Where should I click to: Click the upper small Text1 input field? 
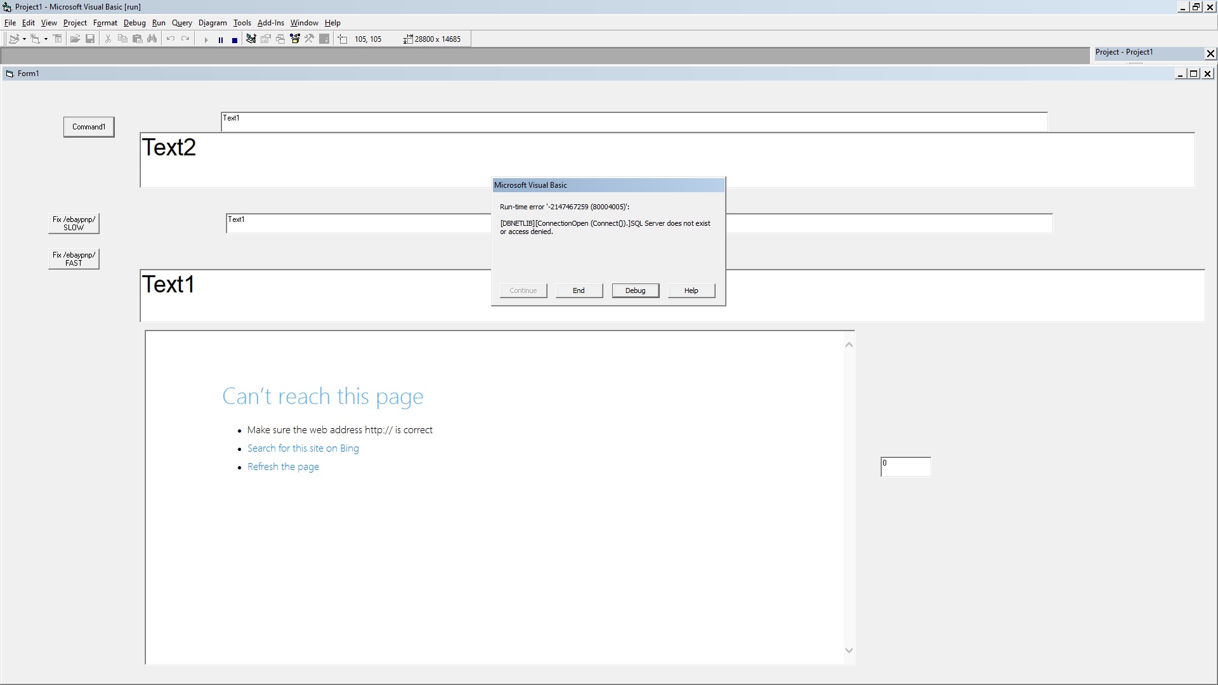(x=634, y=122)
